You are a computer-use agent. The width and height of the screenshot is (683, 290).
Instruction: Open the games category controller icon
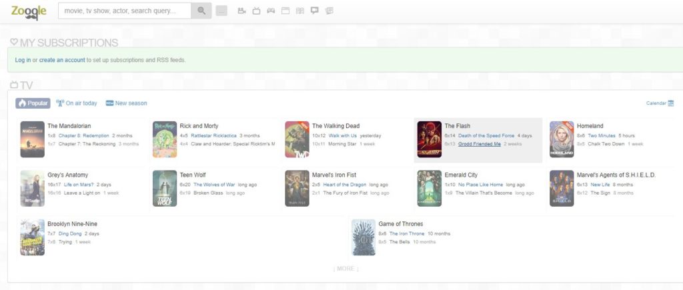click(x=271, y=11)
